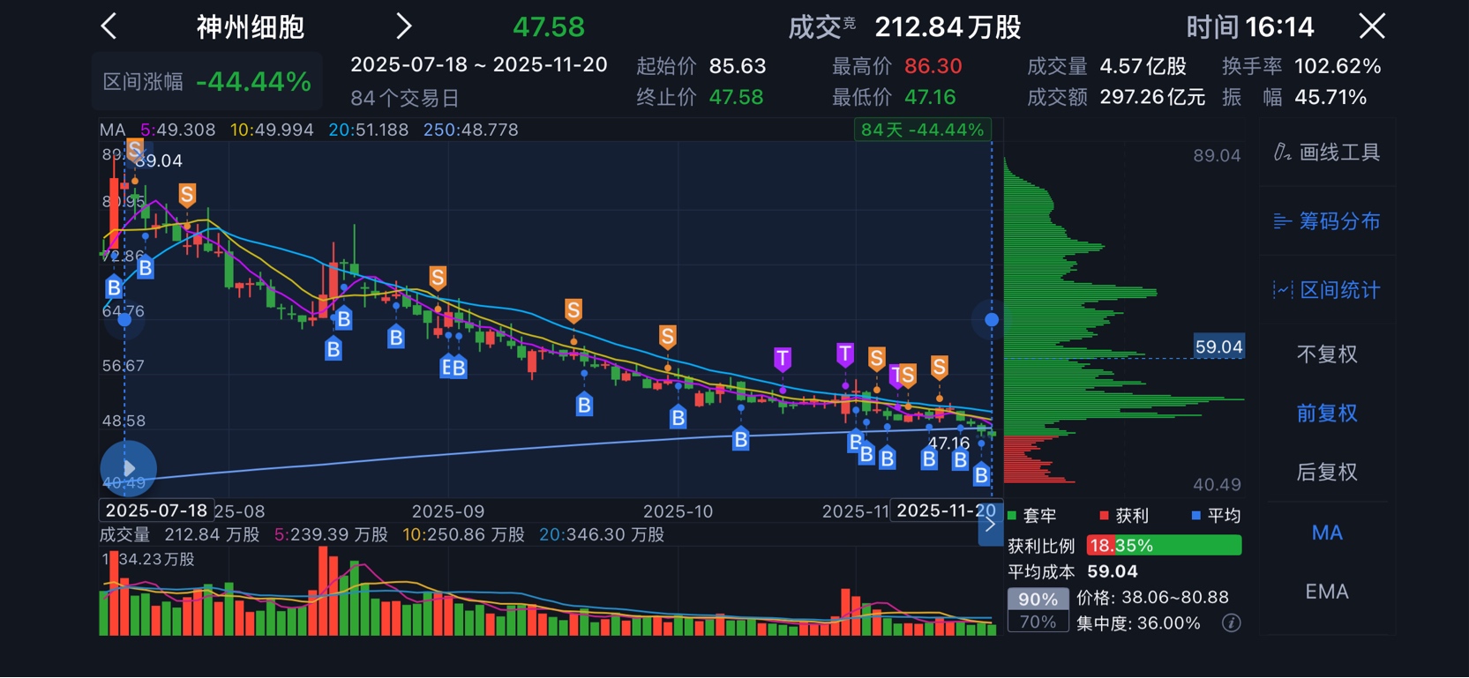Click the 价格: 38.06~80.88 range text
This screenshot has width=1469, height=678.
(1152, 598)
